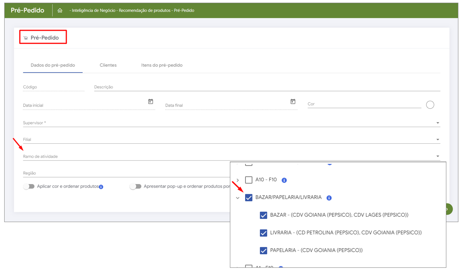Uncheck the LIVRARIA sub-item checkbox
The height and width of the screenshot is (272, 463).
coord(263,233)
